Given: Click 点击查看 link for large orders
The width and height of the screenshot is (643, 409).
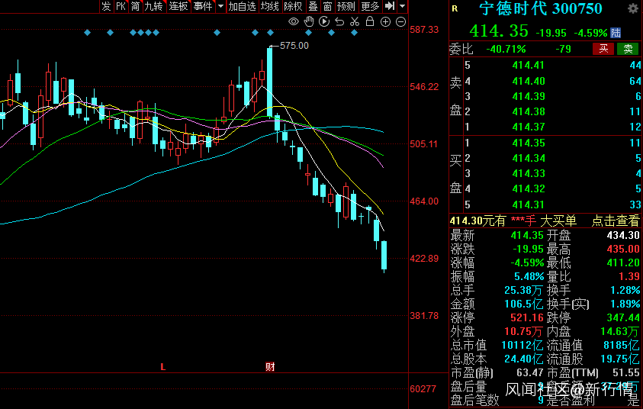Looking at the screenshot, I should [616, 221].
